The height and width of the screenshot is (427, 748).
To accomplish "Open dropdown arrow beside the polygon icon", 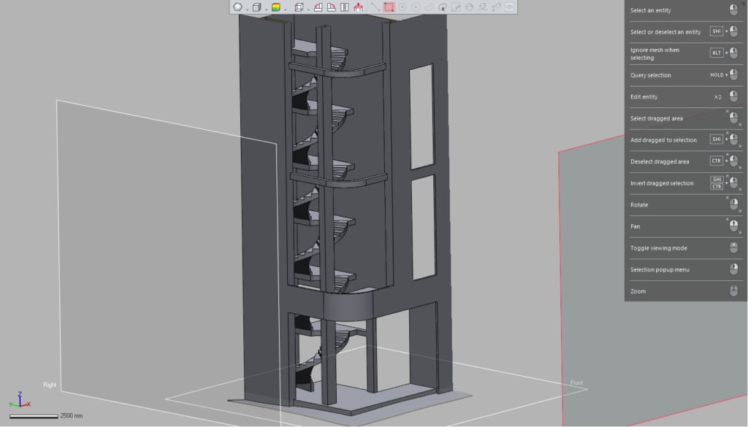I will (x=247, y=9).
